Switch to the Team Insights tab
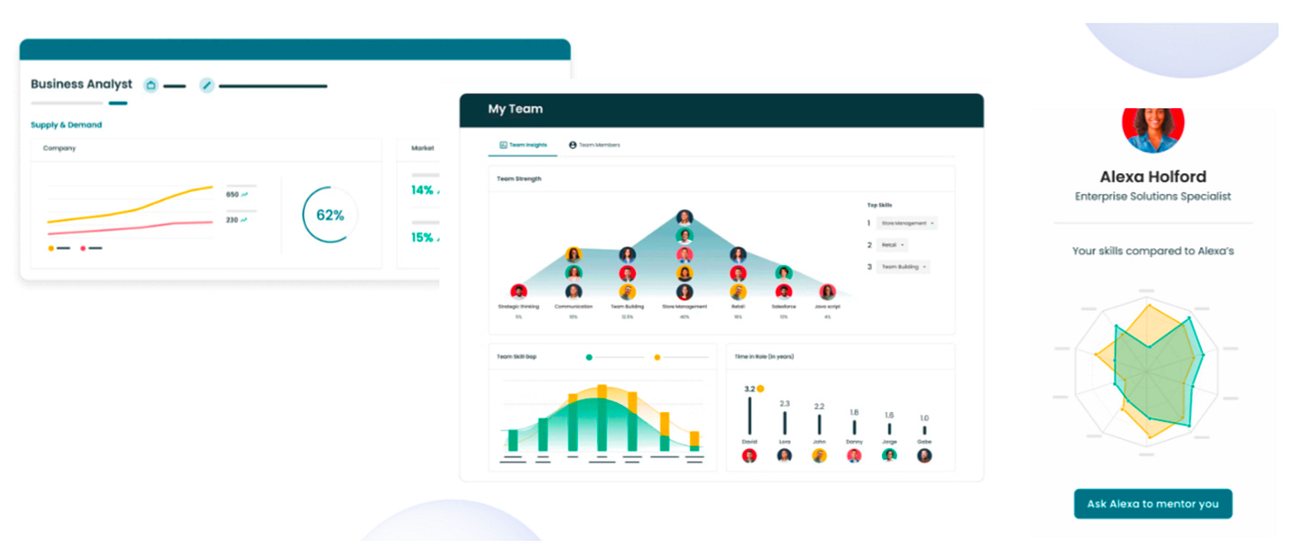1313x551 pixels. [x=523, y=144]
